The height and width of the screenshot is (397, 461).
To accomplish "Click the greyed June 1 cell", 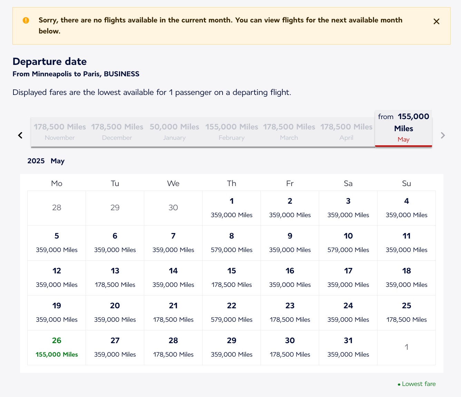I will [x=406, y=347].
